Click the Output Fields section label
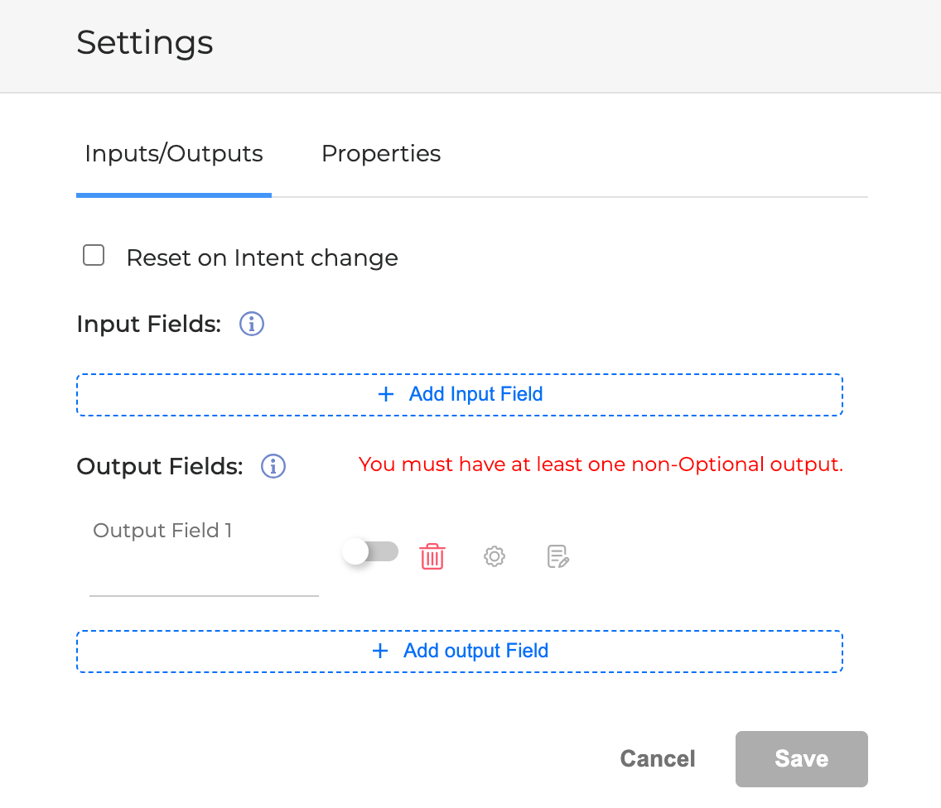Screen dimensions: 941x808 pos(159,466)
